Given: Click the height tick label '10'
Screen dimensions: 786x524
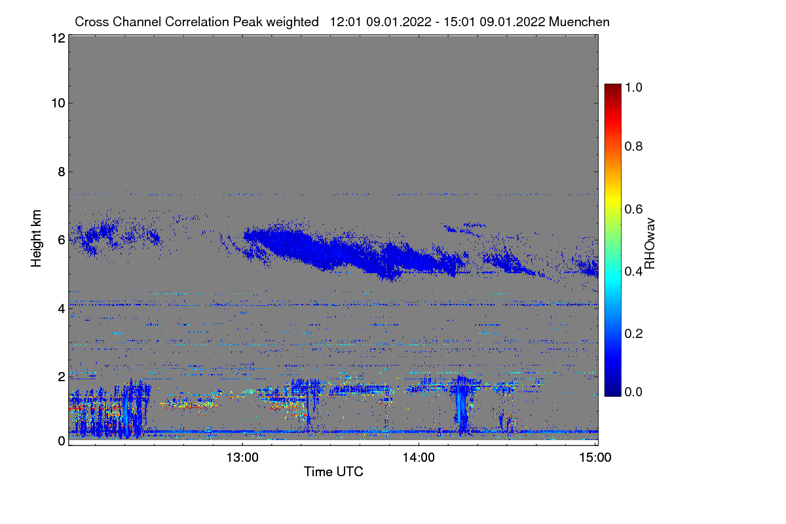Looking at the screenshot, I should click(57, 103).
